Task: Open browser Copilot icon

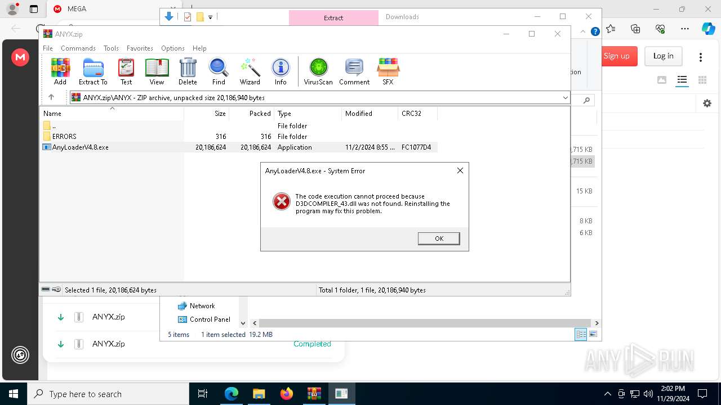Action: click(x=708, y=29)
